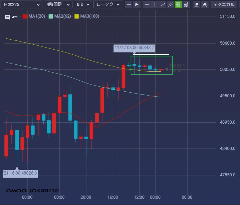Choose the horizontal line drawing tool
The width and height of the screenshot is (240, 205).
pos(147,4)
